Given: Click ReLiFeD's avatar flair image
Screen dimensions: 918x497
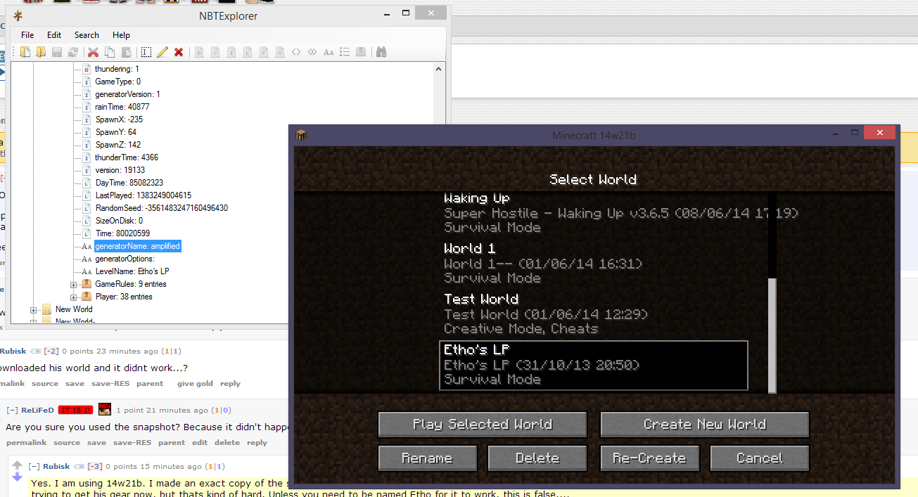Looking at the screenshot, I should (105, 410).
